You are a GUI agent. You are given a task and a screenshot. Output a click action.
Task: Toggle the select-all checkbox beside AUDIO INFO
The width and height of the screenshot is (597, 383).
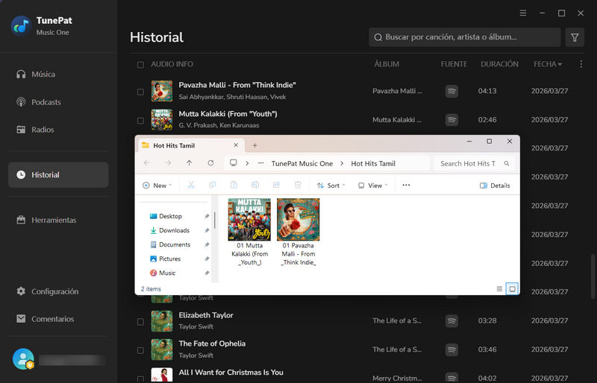140,65
